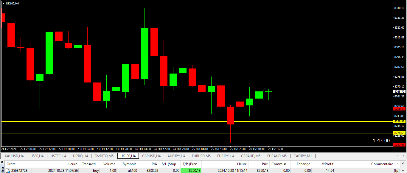Viewport: 407px width, 173px height.
Task: Open the UK100,H4 chart dropdown triangle
Action: 3,3
